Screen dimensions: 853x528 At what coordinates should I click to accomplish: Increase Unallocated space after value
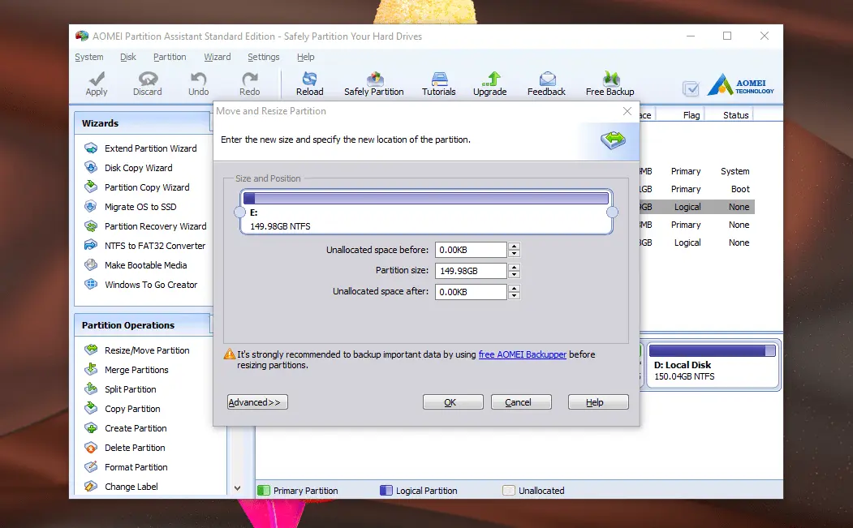(514, 288)
